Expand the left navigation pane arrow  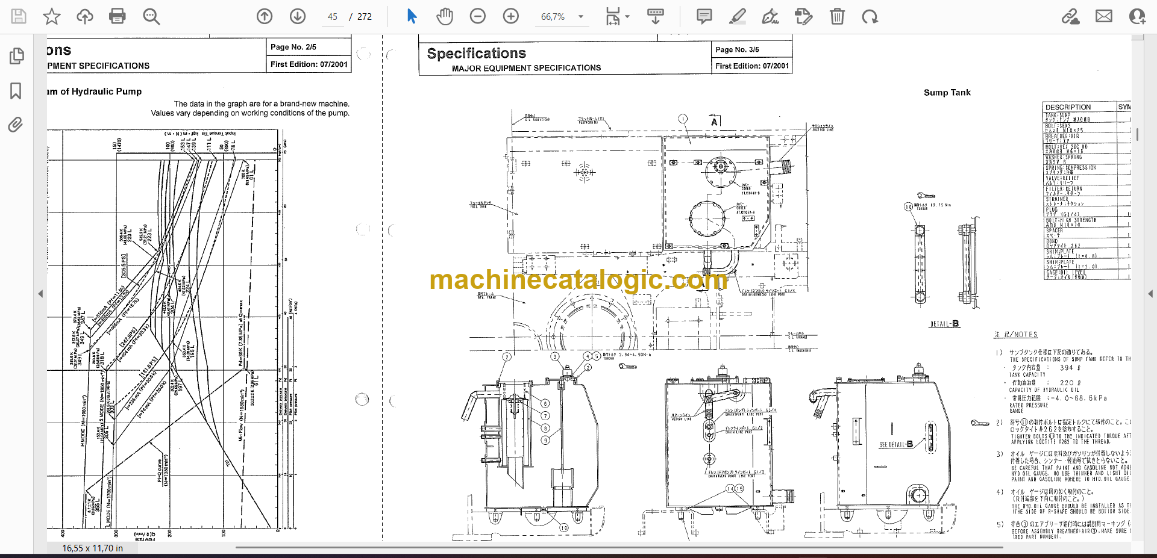40,294
